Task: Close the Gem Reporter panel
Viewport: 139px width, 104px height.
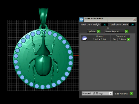Action: click(134, 19)
